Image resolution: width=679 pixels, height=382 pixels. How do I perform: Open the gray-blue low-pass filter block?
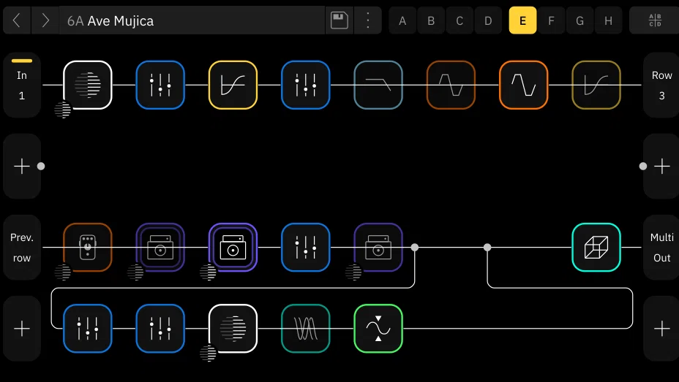378,85
